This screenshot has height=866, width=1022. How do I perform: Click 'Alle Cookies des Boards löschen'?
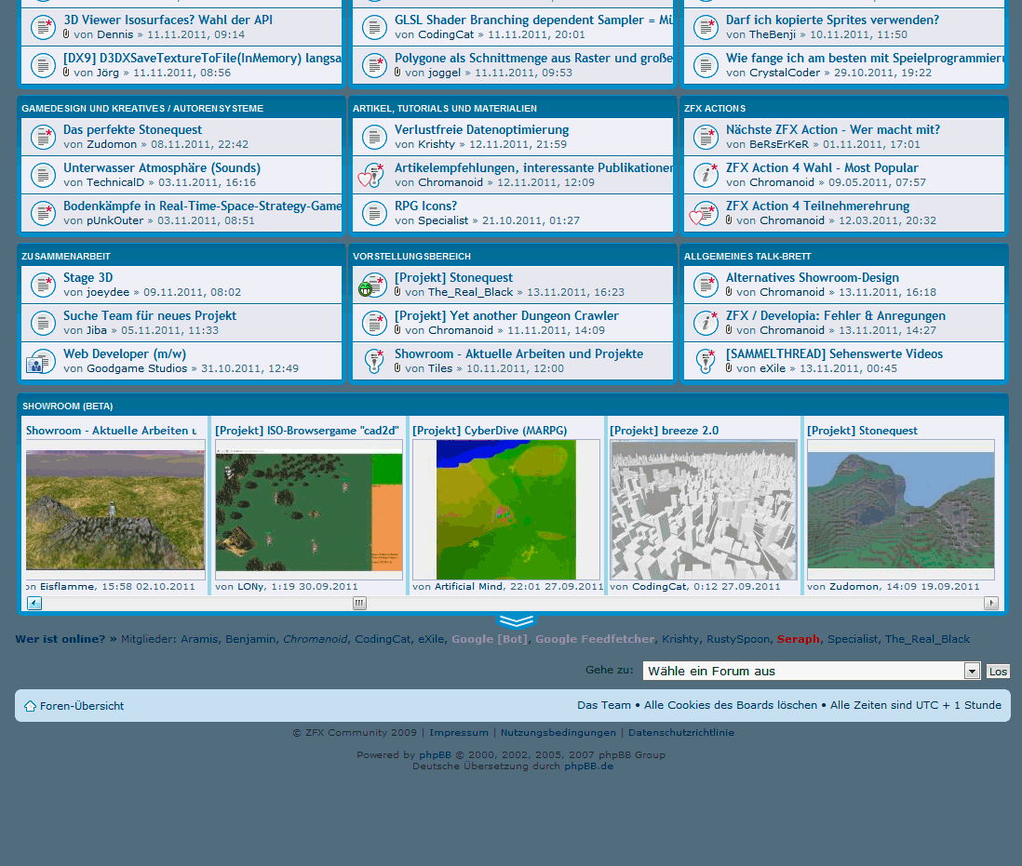point(731,705)
